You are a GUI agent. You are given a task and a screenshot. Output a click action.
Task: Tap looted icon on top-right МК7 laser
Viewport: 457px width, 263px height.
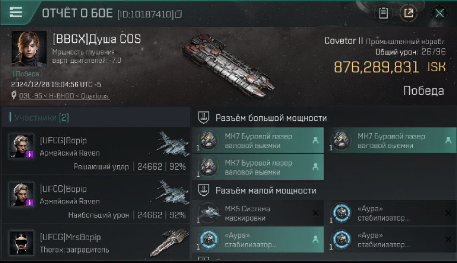point(448,140)
